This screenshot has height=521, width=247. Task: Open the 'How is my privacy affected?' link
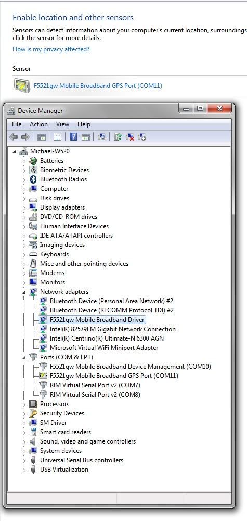point(51,49)
